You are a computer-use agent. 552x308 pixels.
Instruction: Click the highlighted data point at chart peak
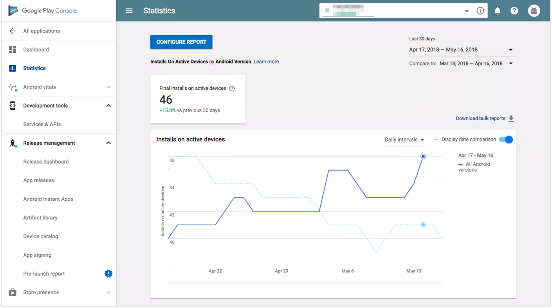(423, 157)
